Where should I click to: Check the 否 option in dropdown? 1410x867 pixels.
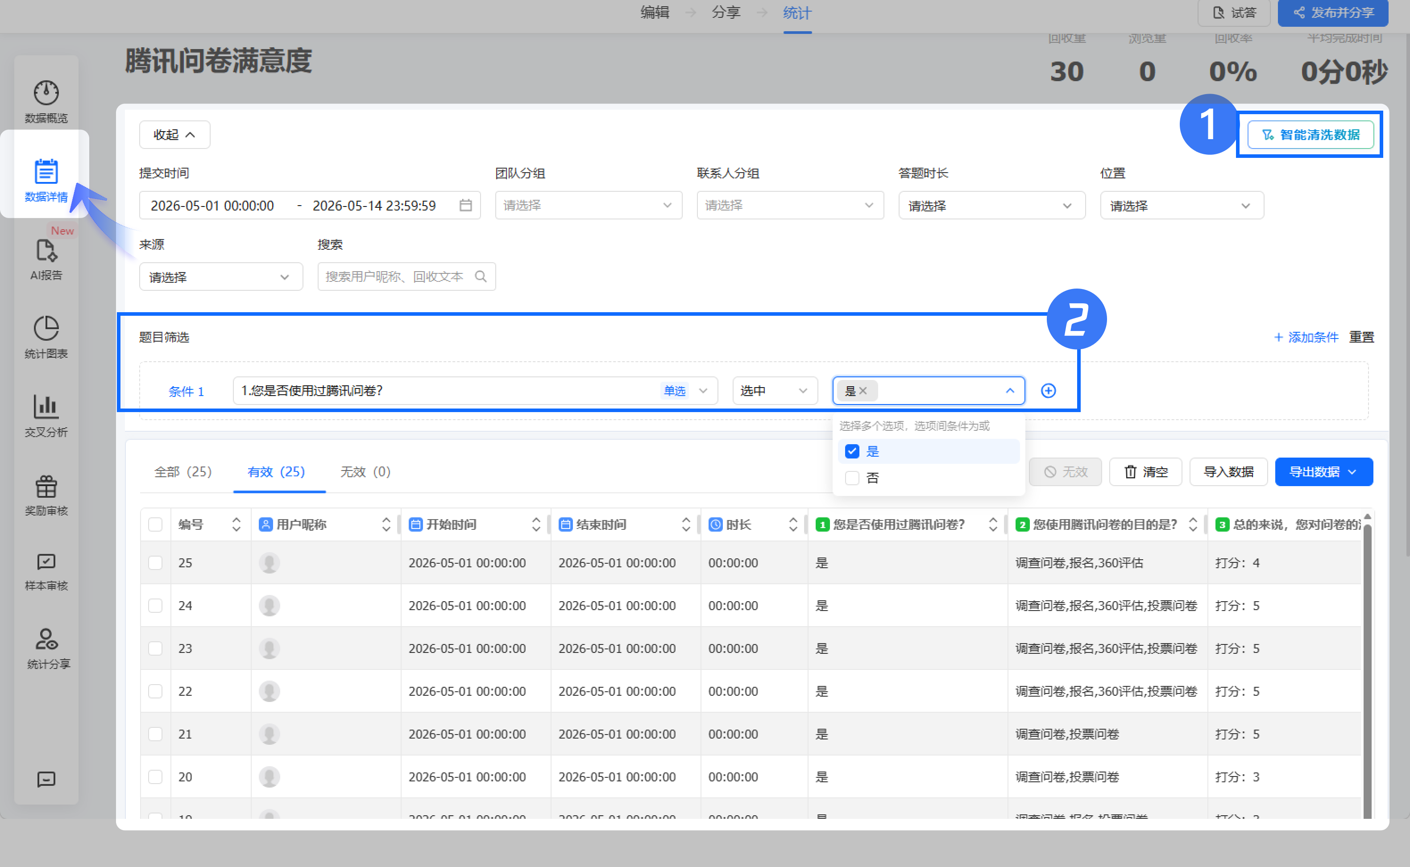(x=852, y=478)
